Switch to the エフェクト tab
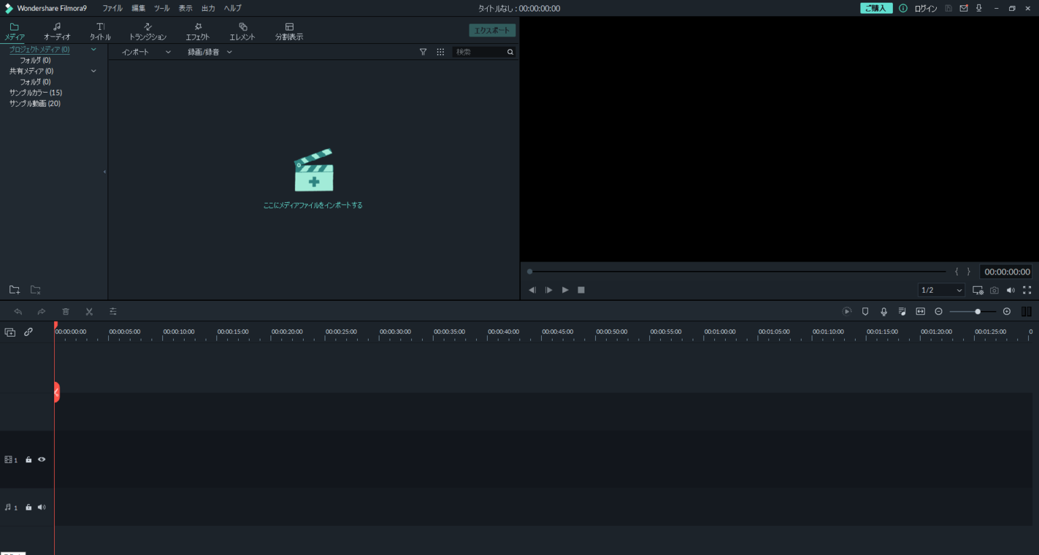Image resolution: width=1039 pixels, height=555 pixels. [x=197, y=30]
